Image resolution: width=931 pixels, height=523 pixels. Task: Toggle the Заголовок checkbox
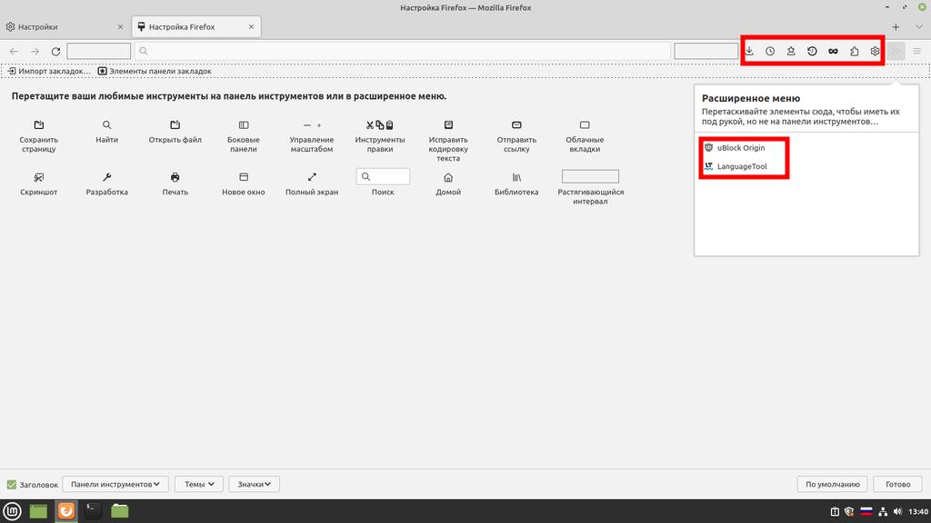tap(12, 485)
